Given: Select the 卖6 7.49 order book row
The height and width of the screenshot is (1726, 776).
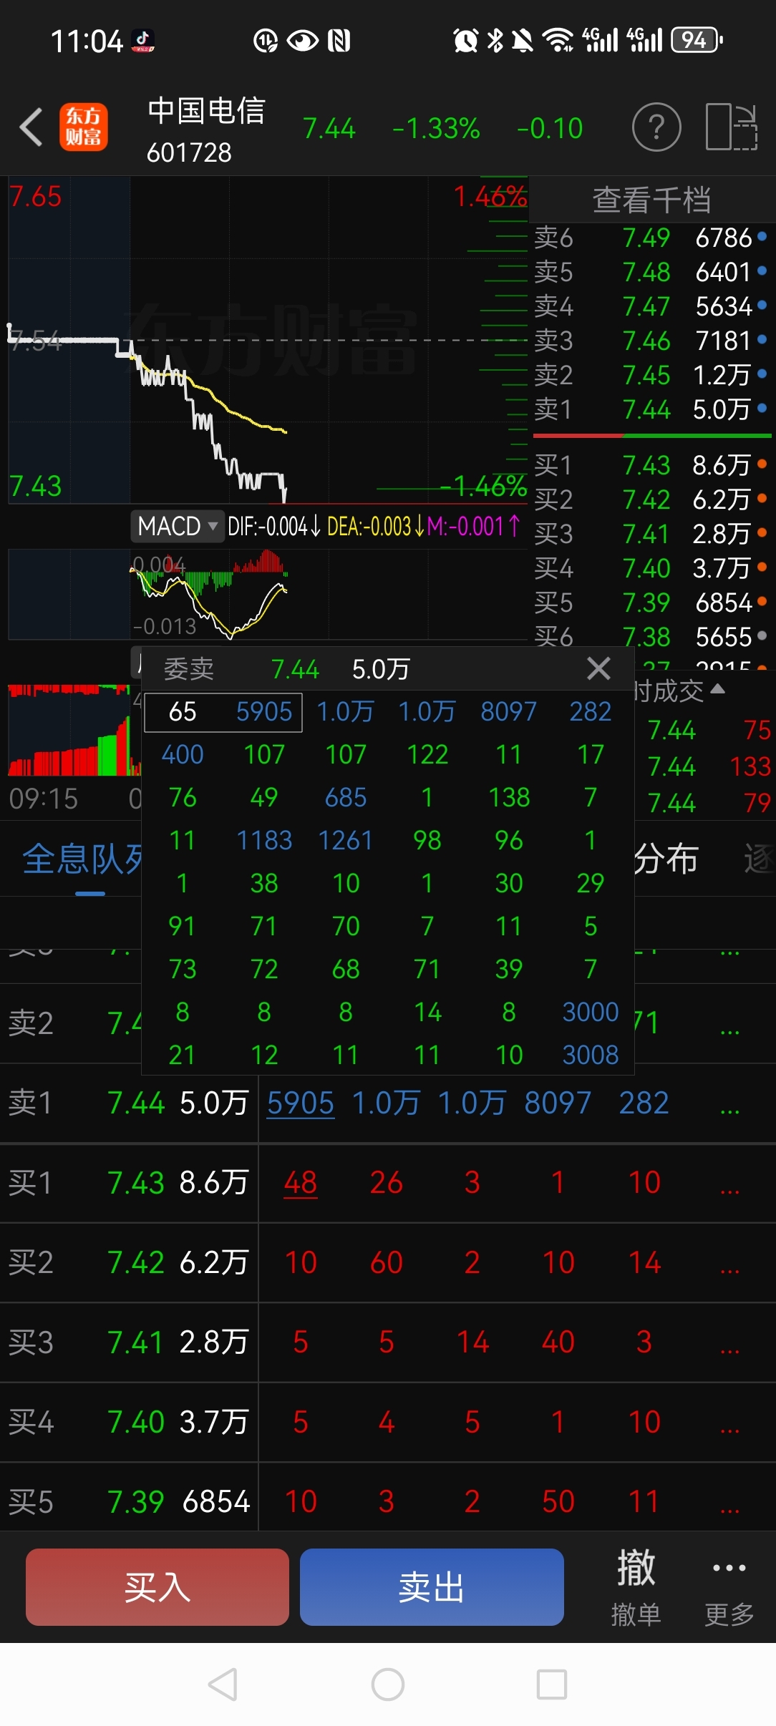Looking at the screenshot, I should pyautogui.click(x=651, y=238).
